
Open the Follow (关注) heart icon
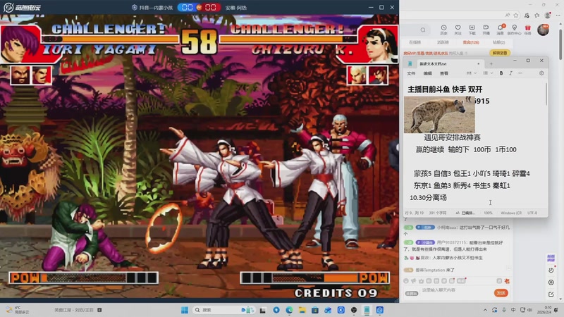click(x=458, y=30)
